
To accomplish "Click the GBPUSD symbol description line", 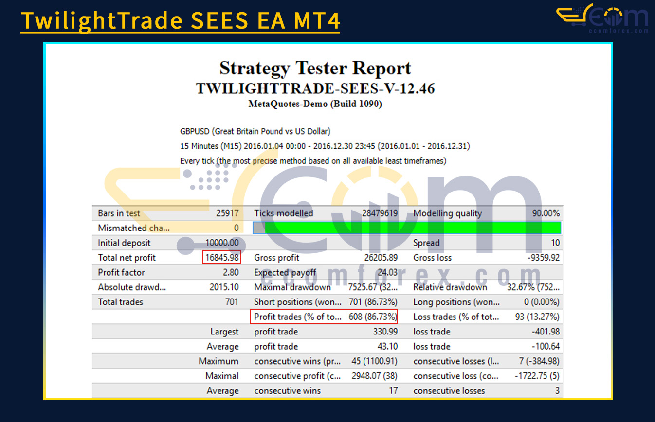I will [x=255, y=131].
